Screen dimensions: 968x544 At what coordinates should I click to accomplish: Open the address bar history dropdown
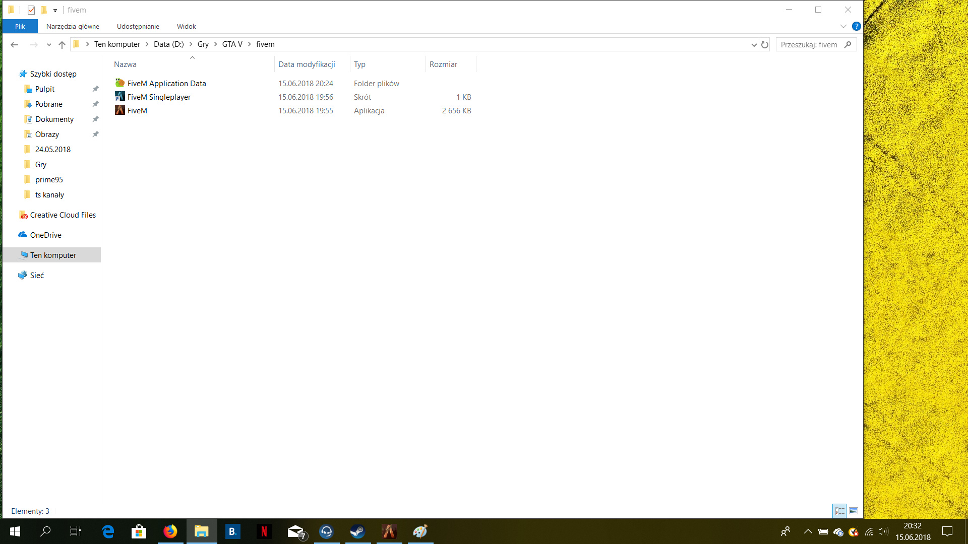(754, 44)
